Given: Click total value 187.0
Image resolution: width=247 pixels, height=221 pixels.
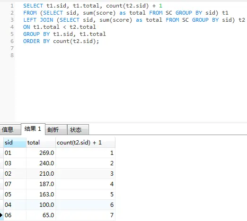Looking at the screenshot, I should click(41, 184).
